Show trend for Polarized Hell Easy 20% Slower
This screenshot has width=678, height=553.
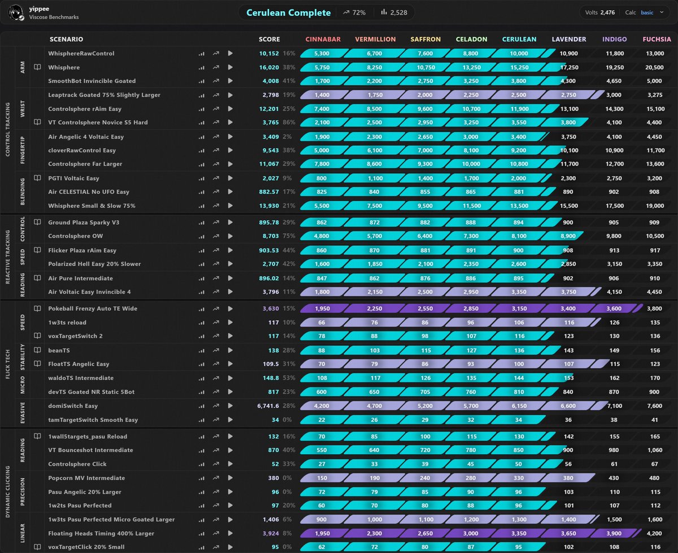tap(216, 264)
